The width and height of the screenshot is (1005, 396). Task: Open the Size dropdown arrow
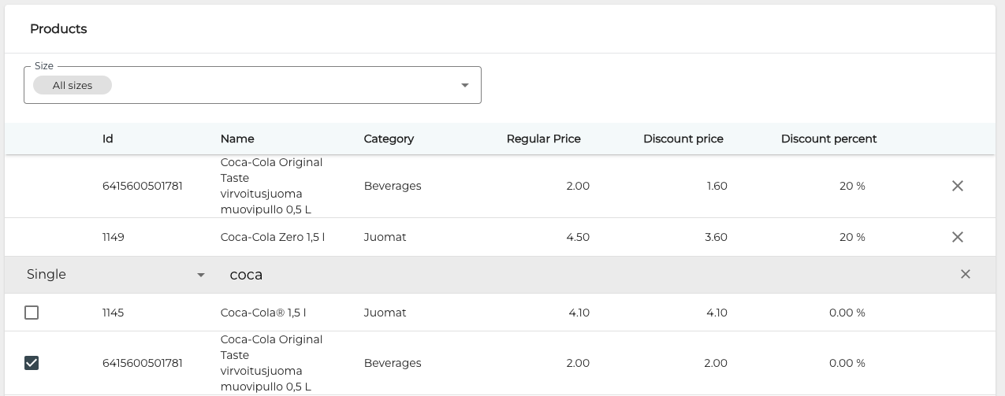(464, 85)
